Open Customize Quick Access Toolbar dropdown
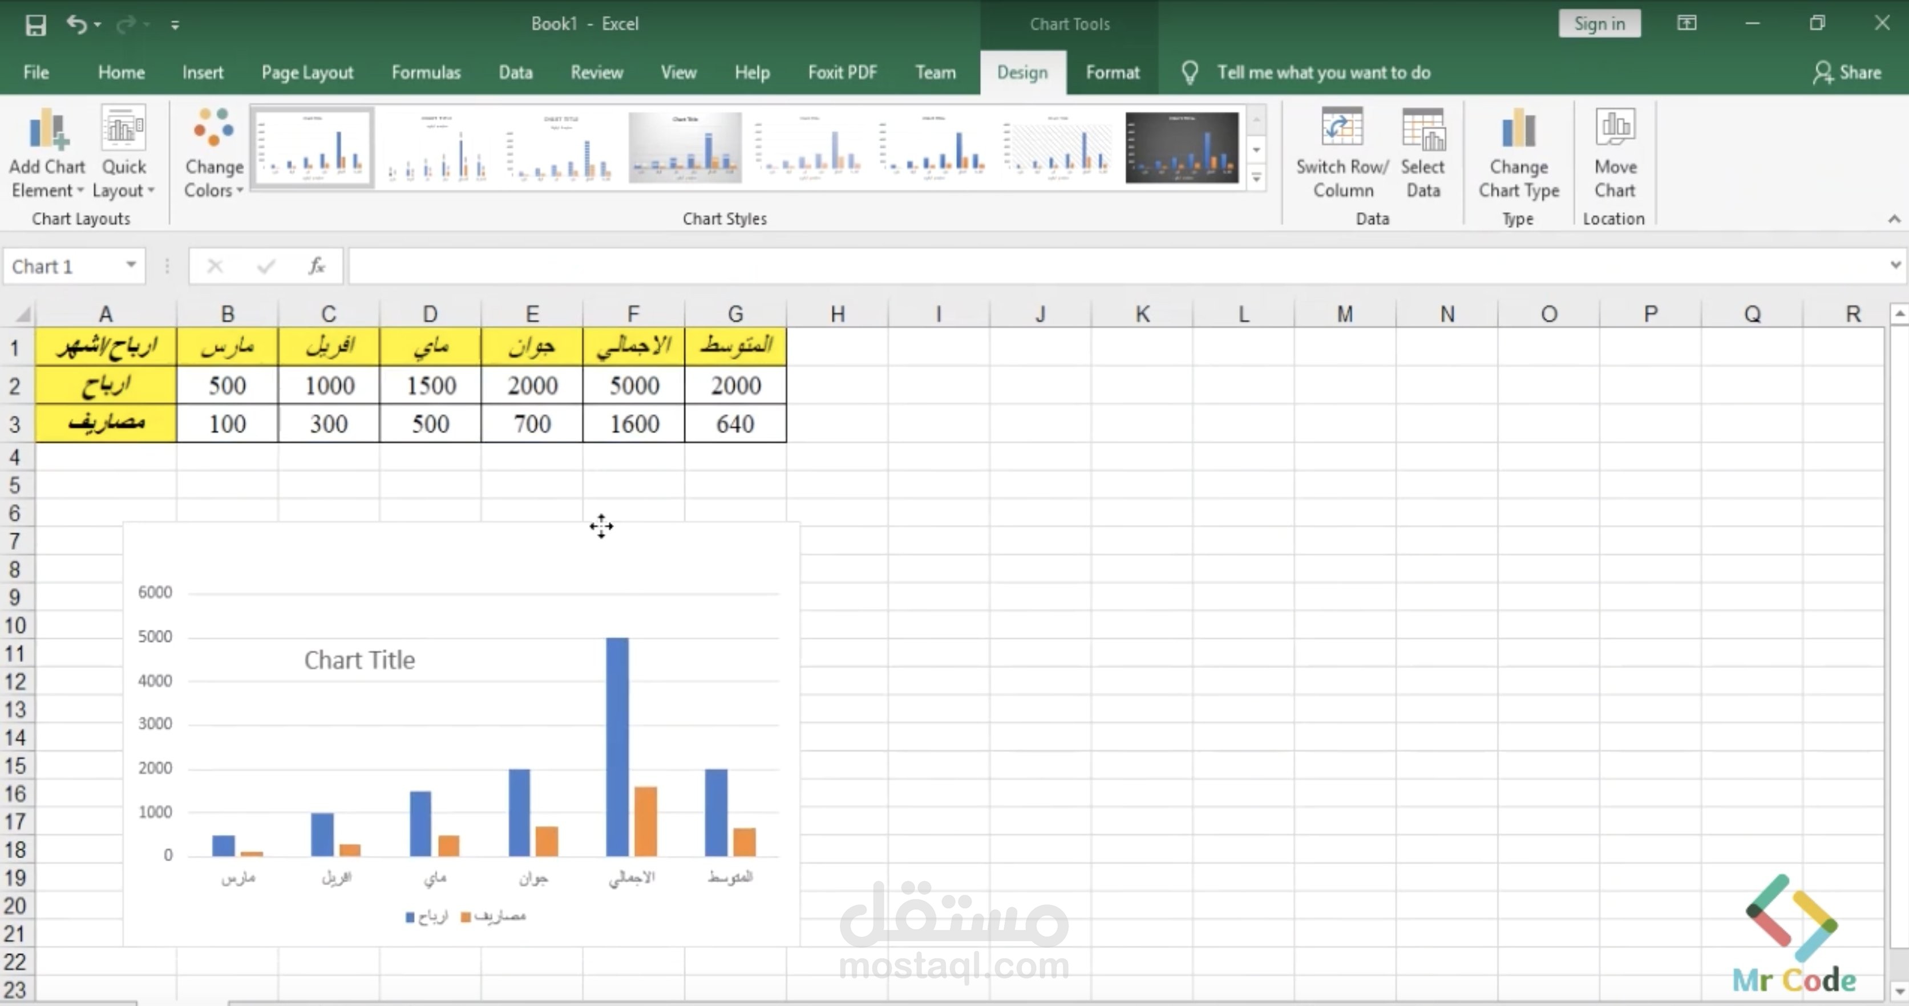1909x1006 pixels. coord(175,25)
